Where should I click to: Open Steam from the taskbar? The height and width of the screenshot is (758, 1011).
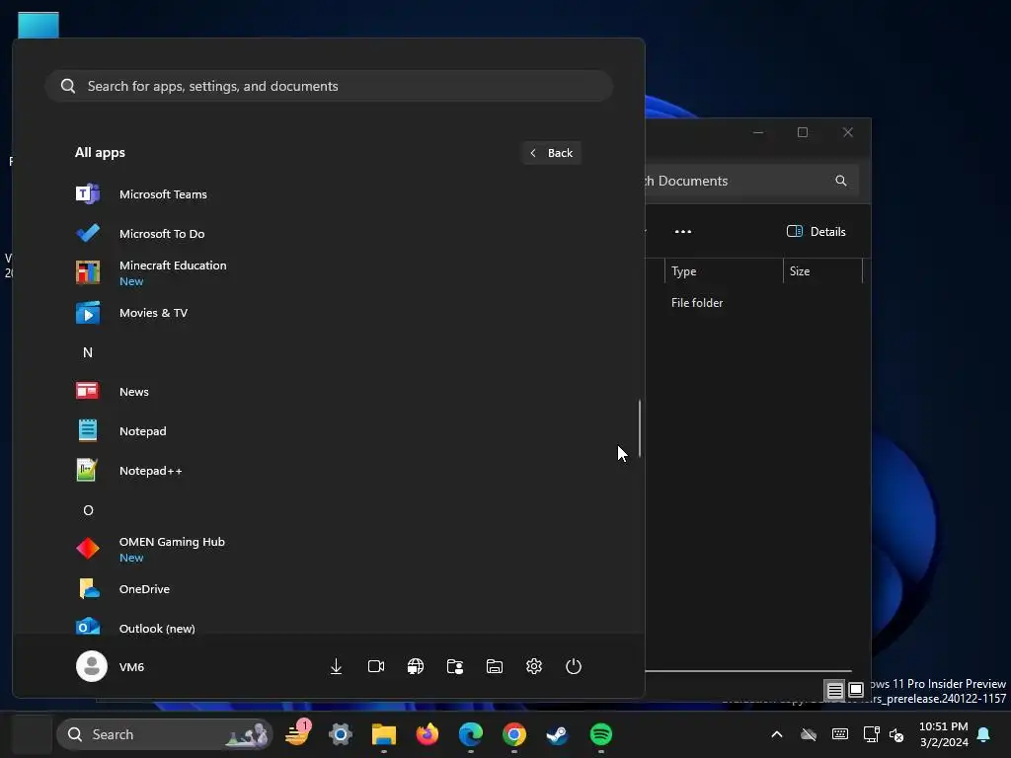click(557, 734)
